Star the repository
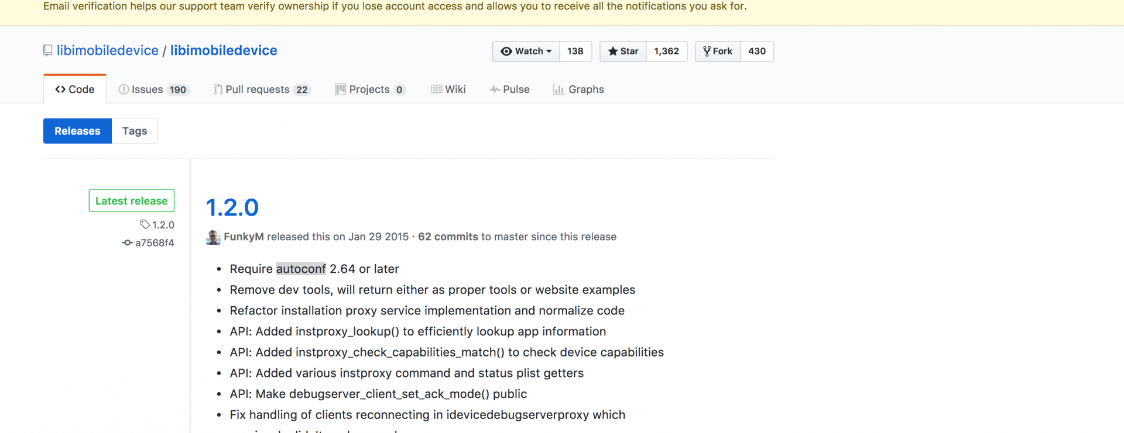The width and height of the screenshot is (1124, 433). pos(623,51)
